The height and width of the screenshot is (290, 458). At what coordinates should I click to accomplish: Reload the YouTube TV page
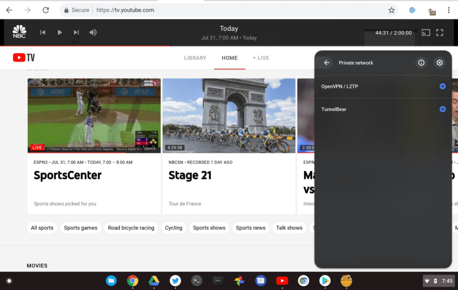click(46, 10)
